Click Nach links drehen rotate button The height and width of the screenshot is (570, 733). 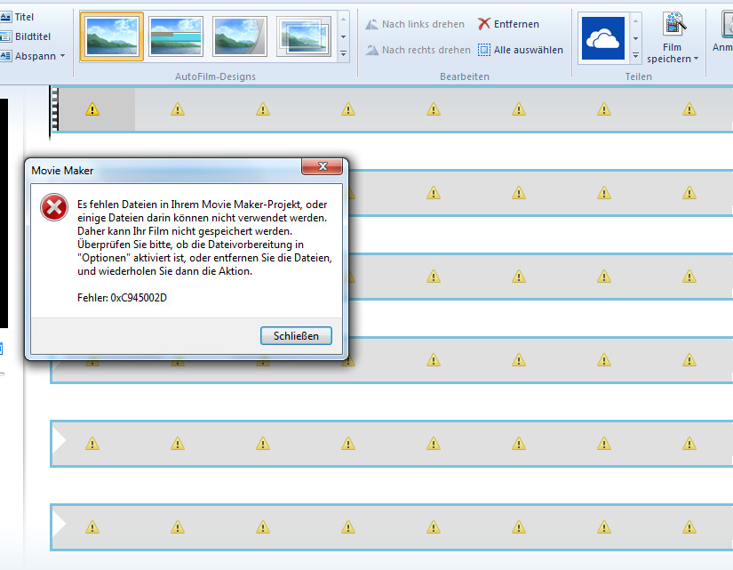[x=415, y=24]
